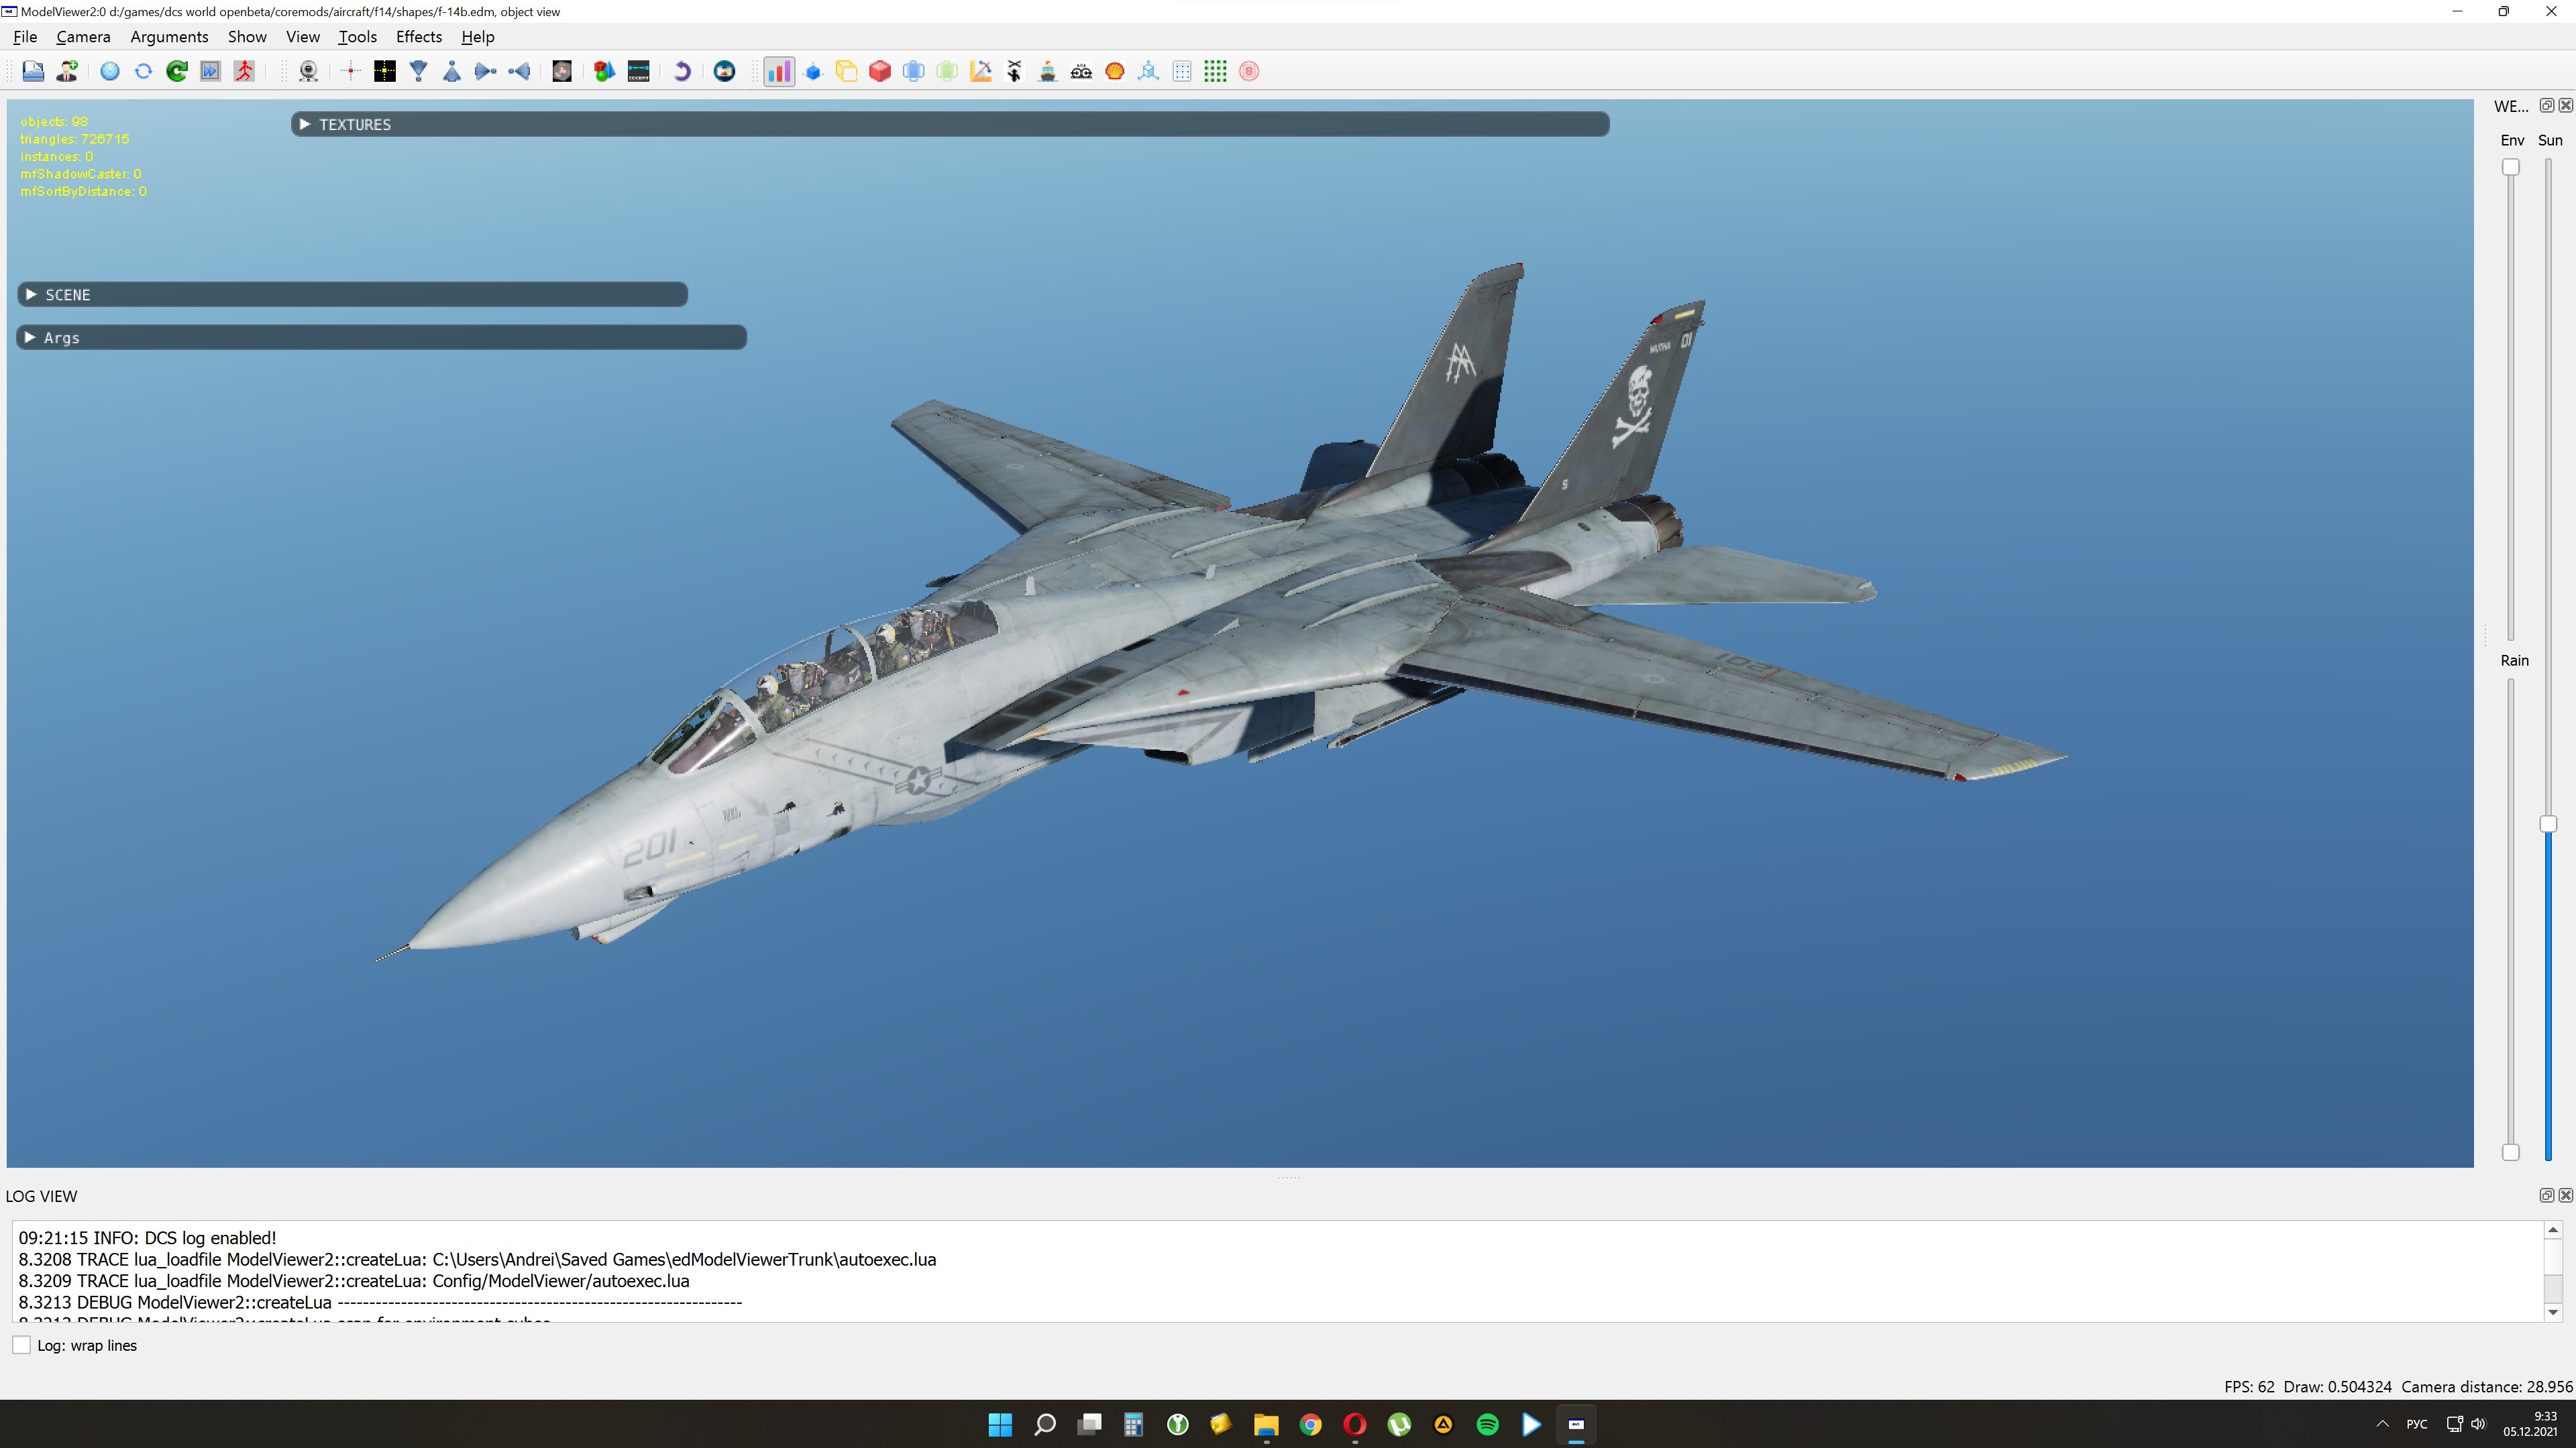This screenshot has height=1448, width=2576.
Task: Click the black skeleton bones icon
Action: [1014, 71]
